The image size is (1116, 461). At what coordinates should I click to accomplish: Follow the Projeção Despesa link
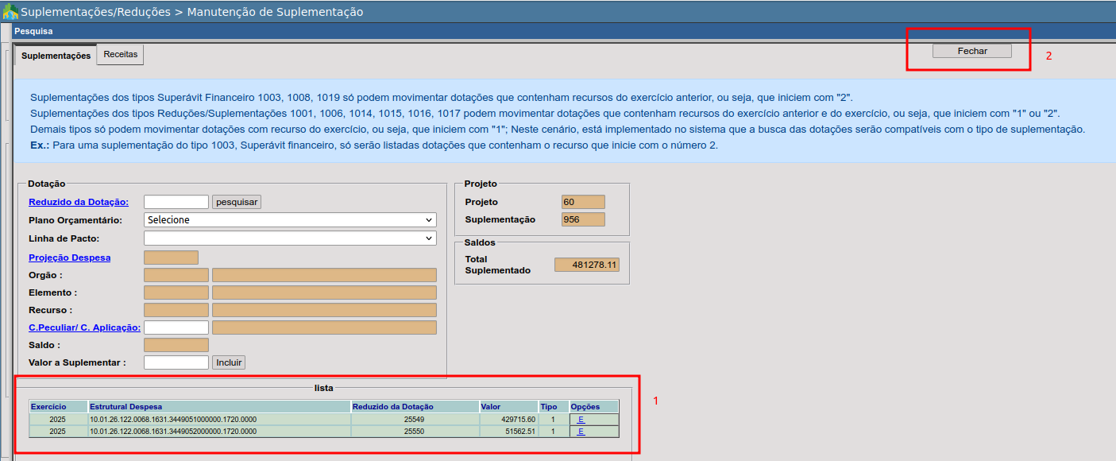click(x=70, y=258)
